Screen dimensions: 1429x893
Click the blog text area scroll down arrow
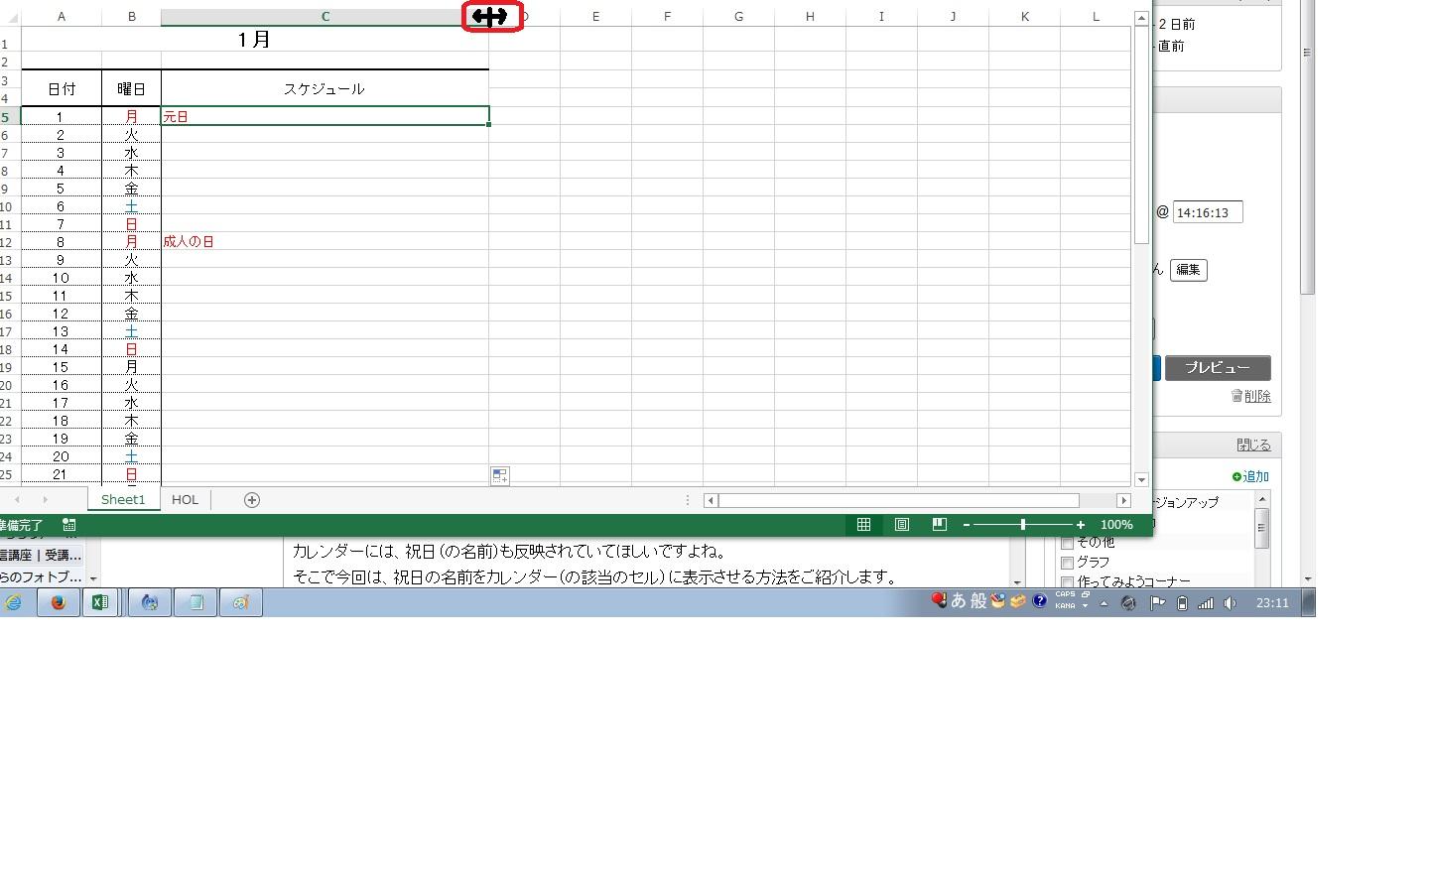point(1017,581)
